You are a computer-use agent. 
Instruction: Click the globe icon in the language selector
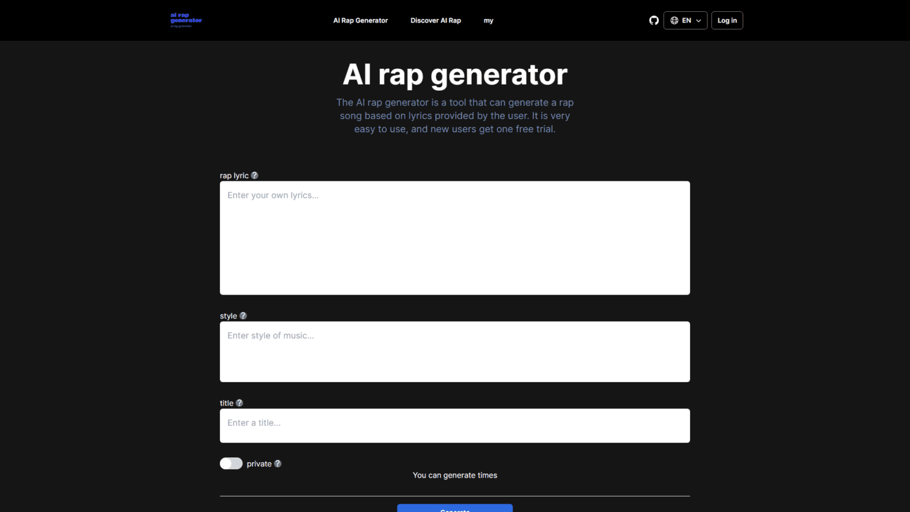point(674,20)
